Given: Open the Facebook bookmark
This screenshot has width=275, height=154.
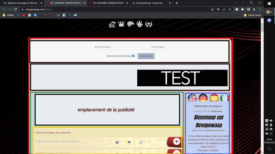Looking at the screenshot, I should pos(35,15).
